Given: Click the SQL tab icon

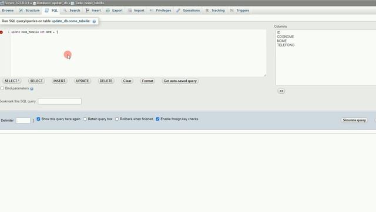Looking at the screenshot, I should point(46,11).
